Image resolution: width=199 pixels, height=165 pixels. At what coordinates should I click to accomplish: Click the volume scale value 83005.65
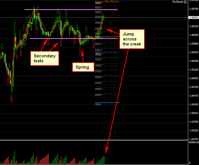point(194,142)
